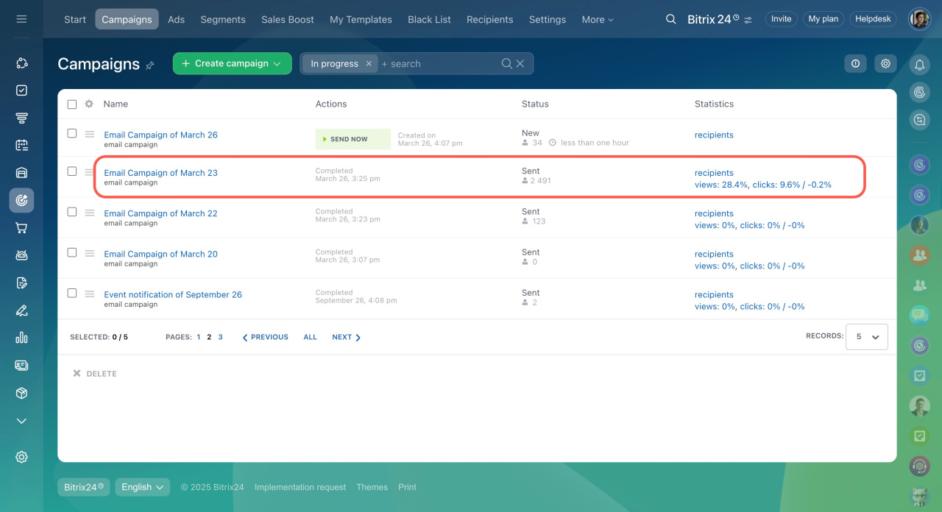The width and height of the screenshot is (942, 512).
Task: Click the Send Now button
Action: (x=353, y=139)
